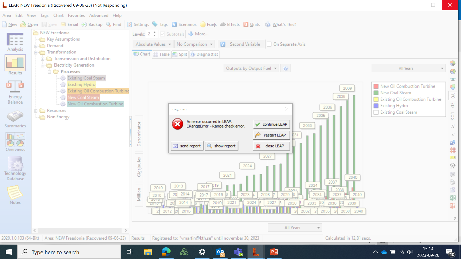Screen dimensions: 461x259
Task: Click the pie chart type icon
Action: point(453,71)
